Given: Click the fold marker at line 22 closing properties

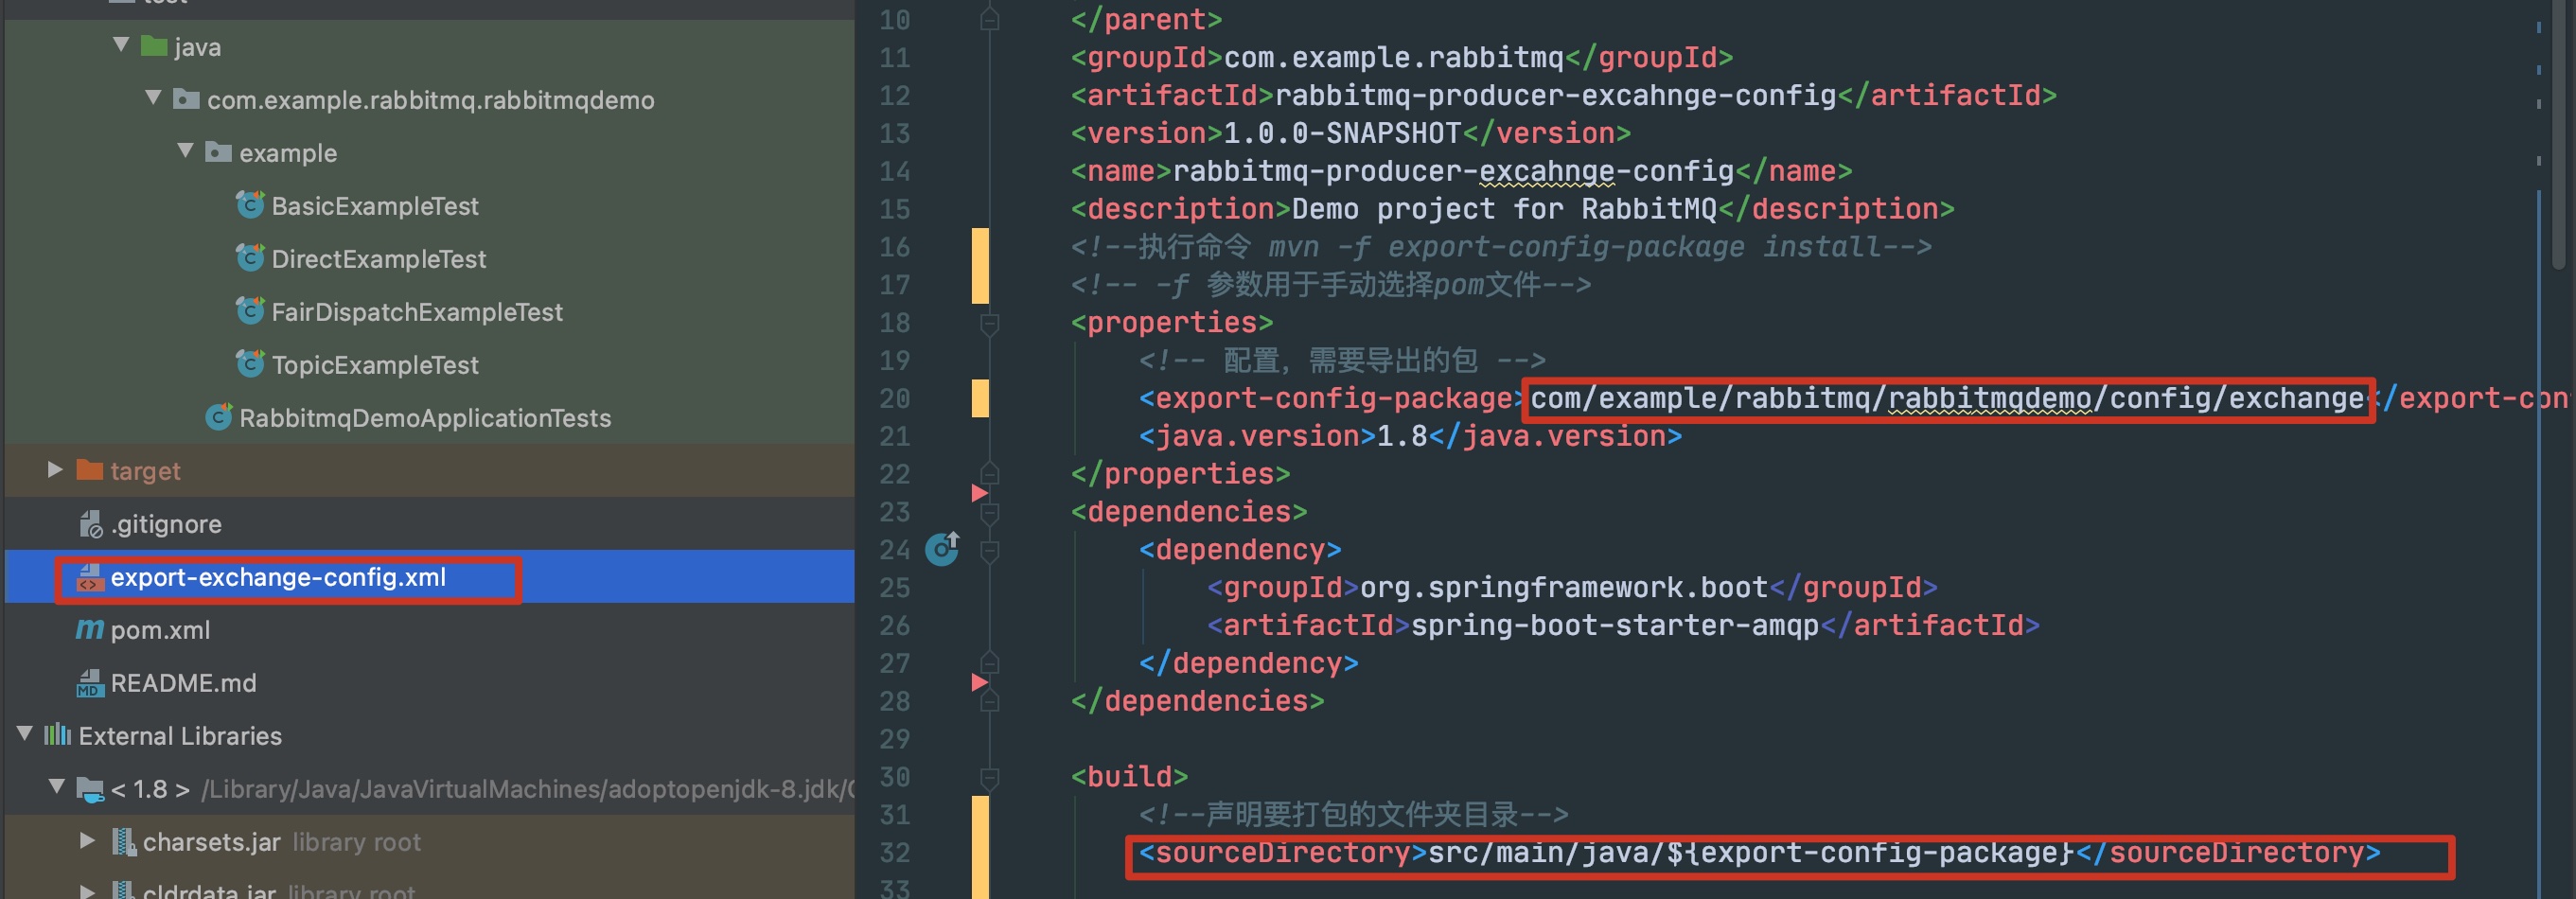Looking at the screenshot, I should [989, 473].
